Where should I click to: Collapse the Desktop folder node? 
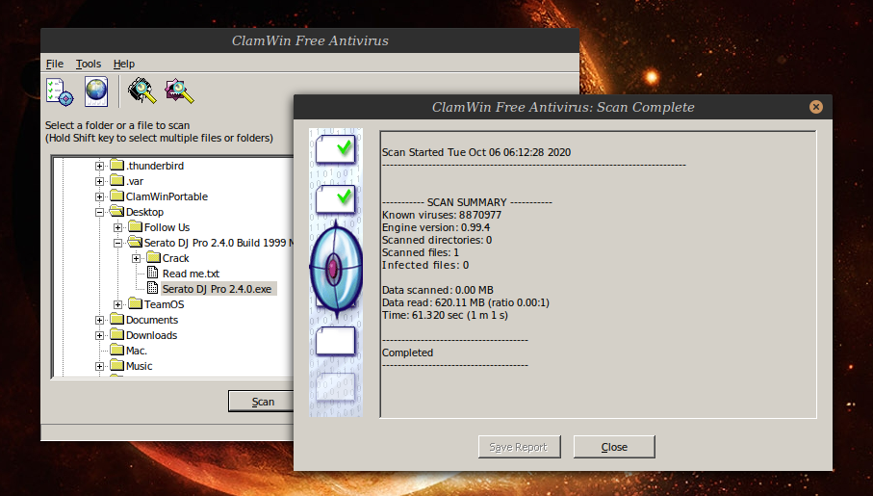point(99,212)
